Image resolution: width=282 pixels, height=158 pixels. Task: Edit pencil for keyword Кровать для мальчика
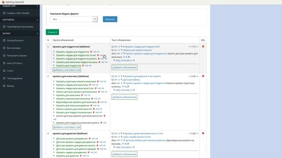coord(54,95)
